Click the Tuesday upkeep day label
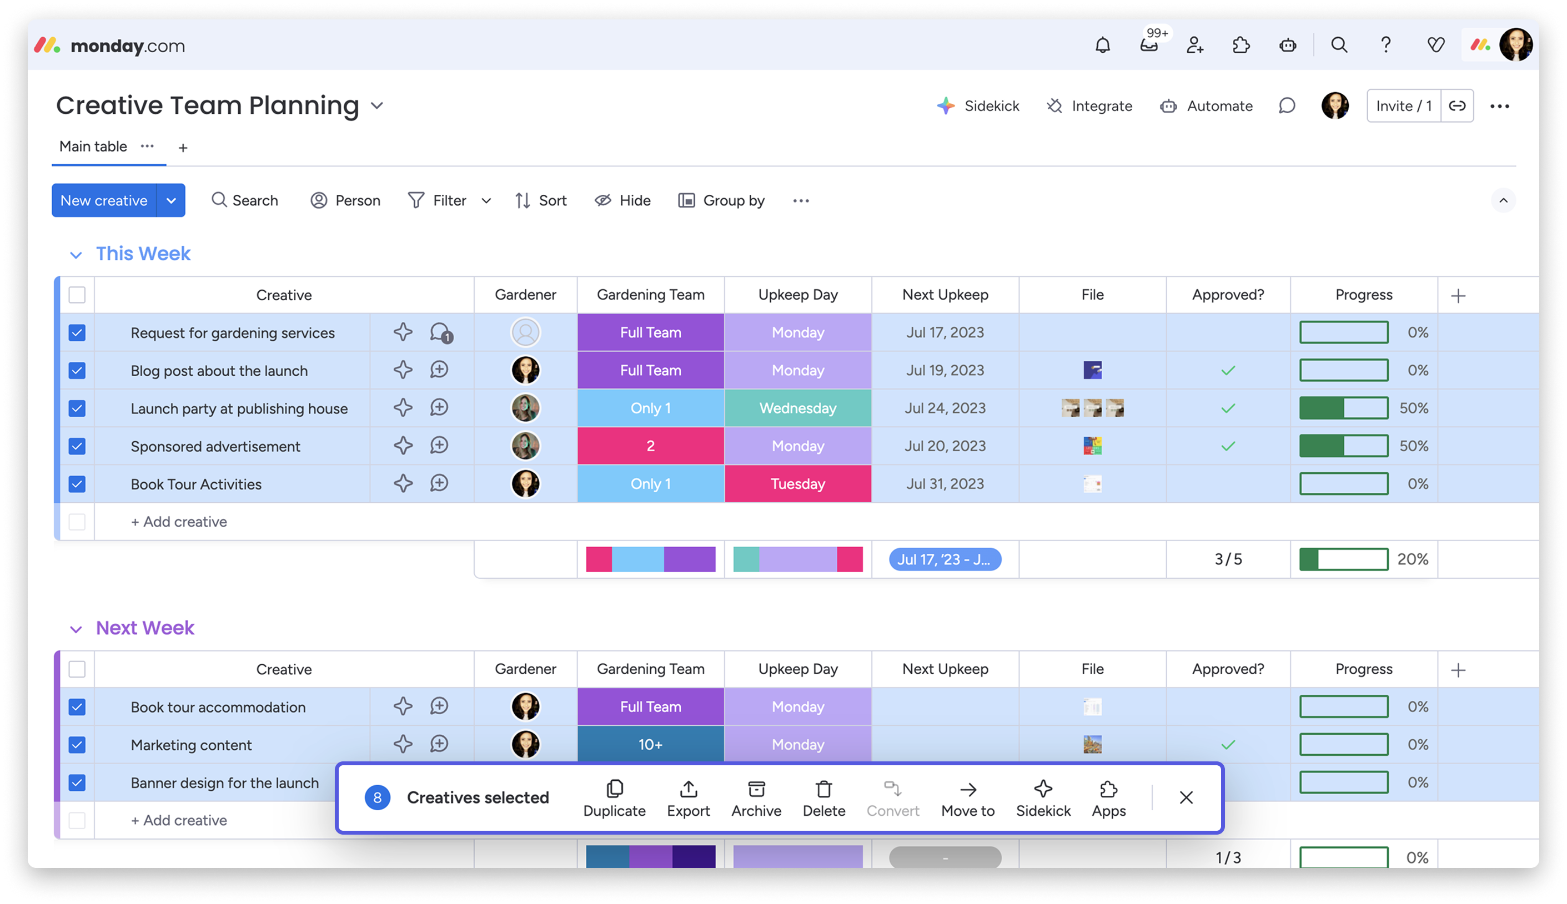Screen dimensions: 1567x904 point(797,484)
